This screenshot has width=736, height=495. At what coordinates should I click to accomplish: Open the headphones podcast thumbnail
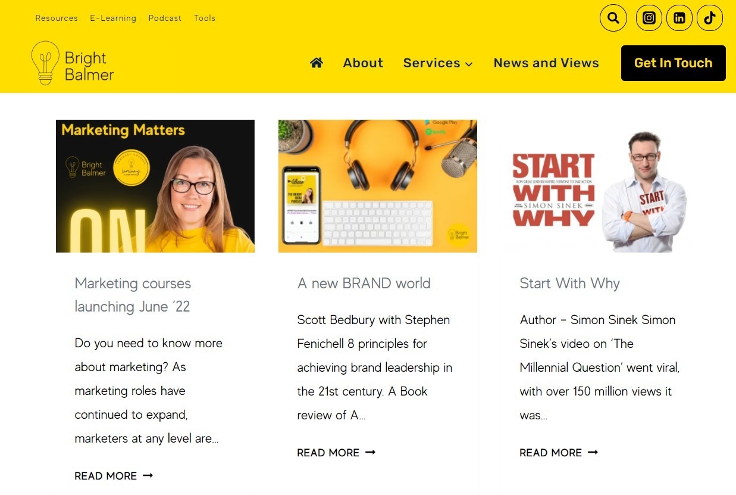click(x=378, y=186)
